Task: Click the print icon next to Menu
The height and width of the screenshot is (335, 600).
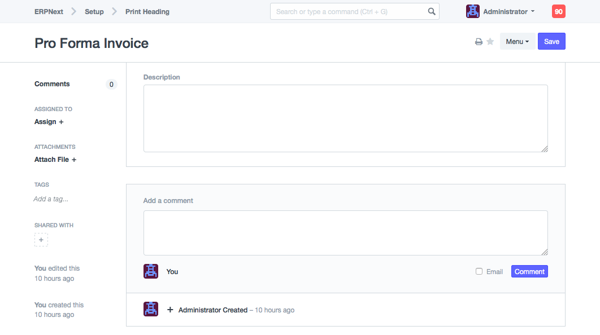Action: click(x=479, y=42)
